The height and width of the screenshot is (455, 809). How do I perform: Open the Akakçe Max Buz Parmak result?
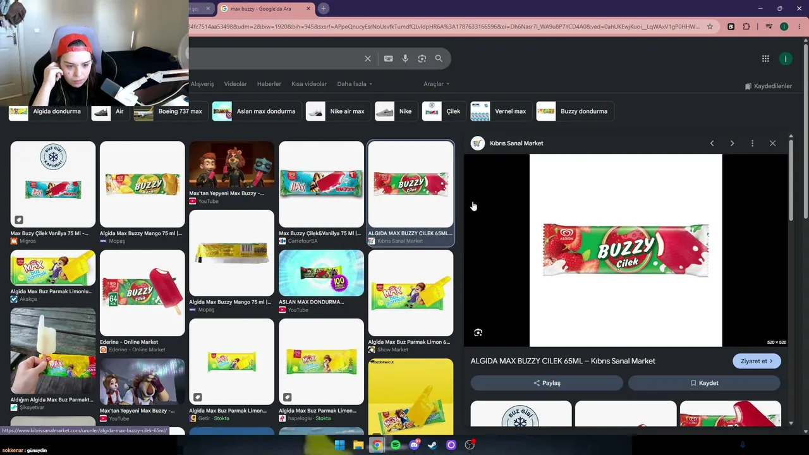pyautogui.click(x=53, y=276)
